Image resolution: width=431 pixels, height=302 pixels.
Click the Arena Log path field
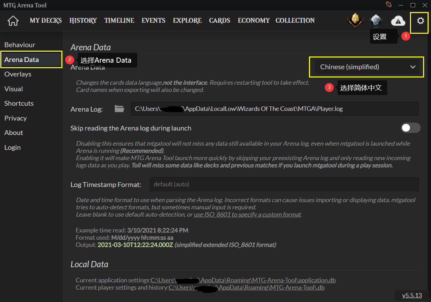pyautogui.click(x=275, y=109)
